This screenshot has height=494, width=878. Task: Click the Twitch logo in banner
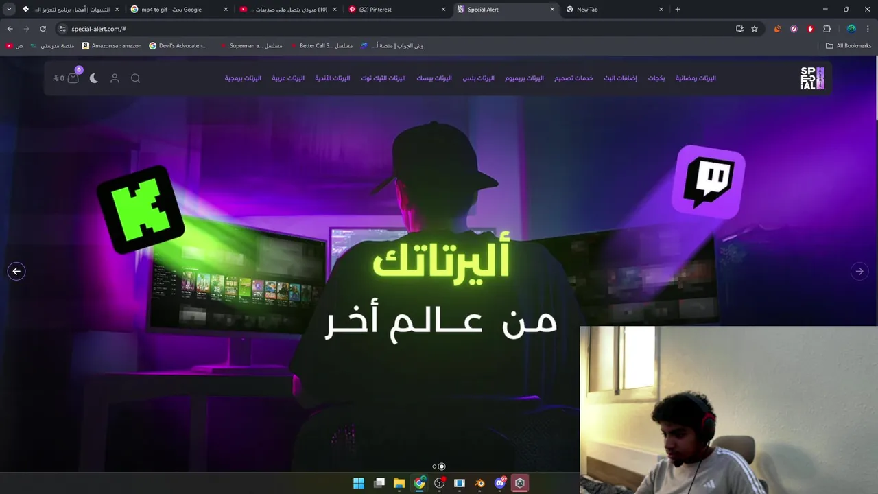tap(709, 182)
